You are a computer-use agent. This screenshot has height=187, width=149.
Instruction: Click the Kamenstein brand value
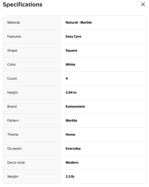(75, 106)
